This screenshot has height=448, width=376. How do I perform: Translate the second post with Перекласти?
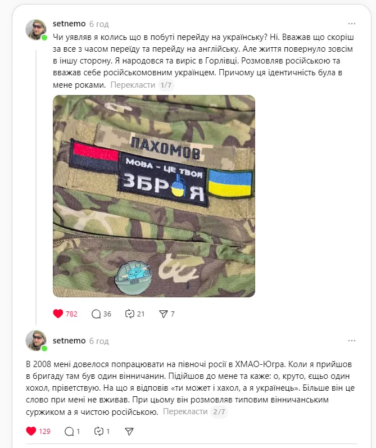(185, 411)
